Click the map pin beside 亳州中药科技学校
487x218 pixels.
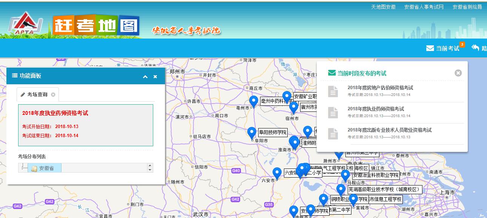[254, 101]
